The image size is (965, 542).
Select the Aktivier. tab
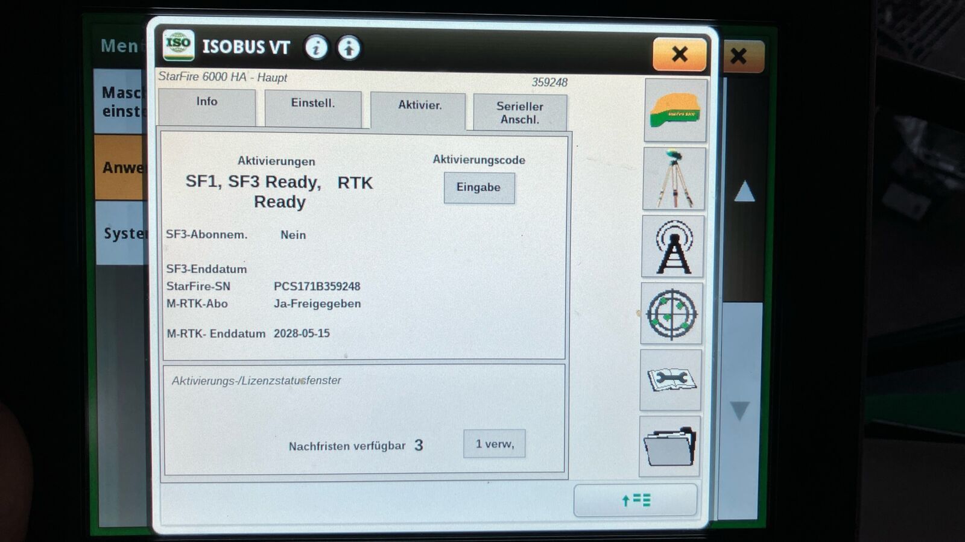419,111
